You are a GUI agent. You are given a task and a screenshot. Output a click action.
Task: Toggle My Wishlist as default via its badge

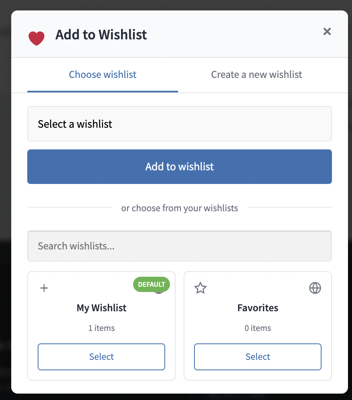151,284
